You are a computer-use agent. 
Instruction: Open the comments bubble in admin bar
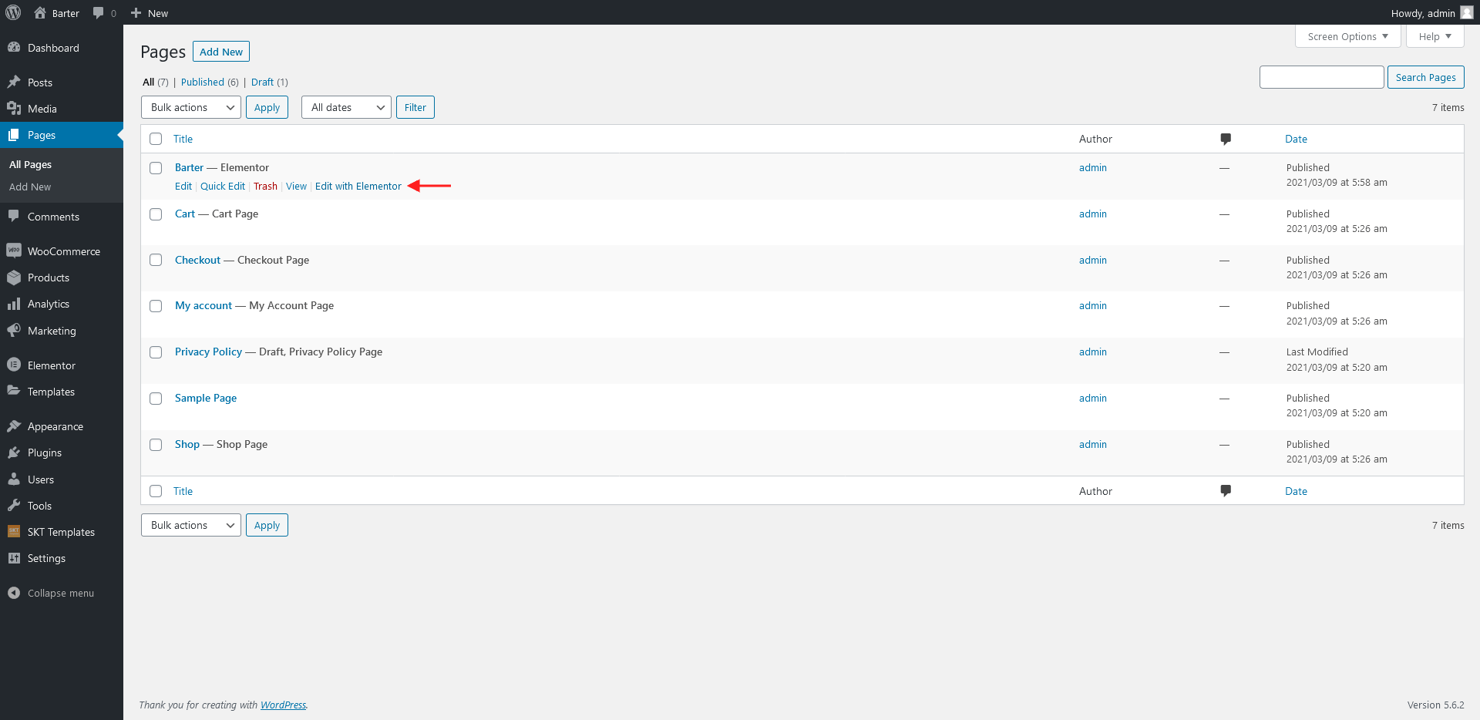point(98,13)
